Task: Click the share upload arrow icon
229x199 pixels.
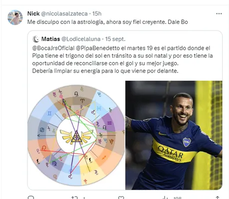Action: [x=218, y=198]
